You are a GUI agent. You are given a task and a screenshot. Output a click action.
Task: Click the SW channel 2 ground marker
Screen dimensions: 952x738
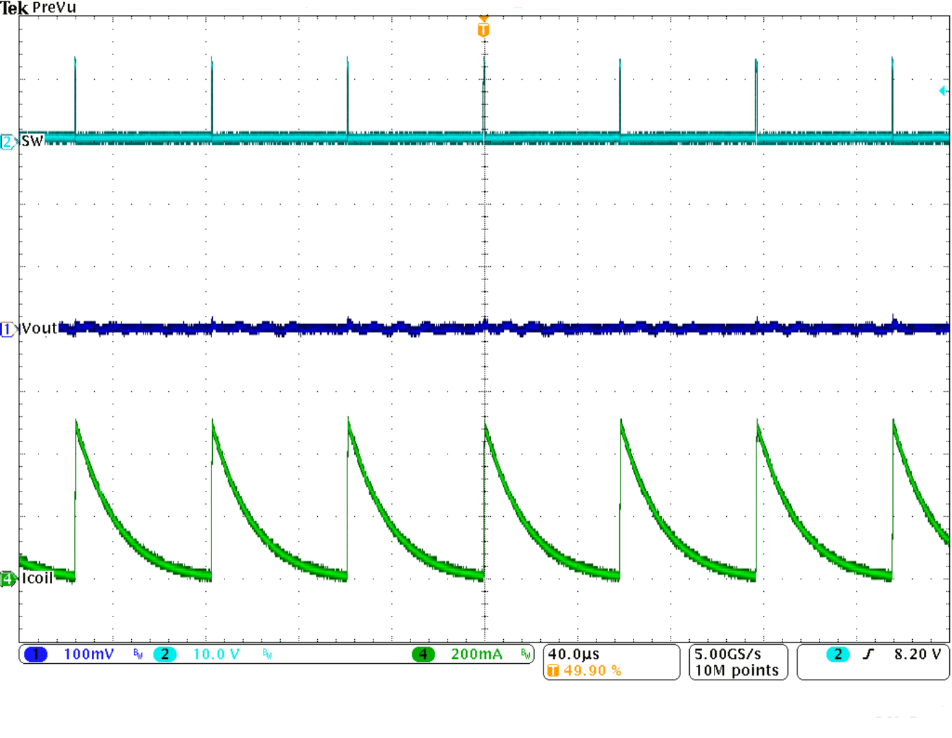coord(8,142)
